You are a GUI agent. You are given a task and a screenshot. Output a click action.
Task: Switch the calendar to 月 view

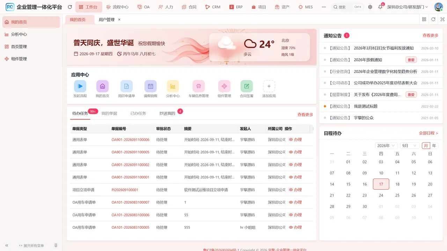click(426, 146)
